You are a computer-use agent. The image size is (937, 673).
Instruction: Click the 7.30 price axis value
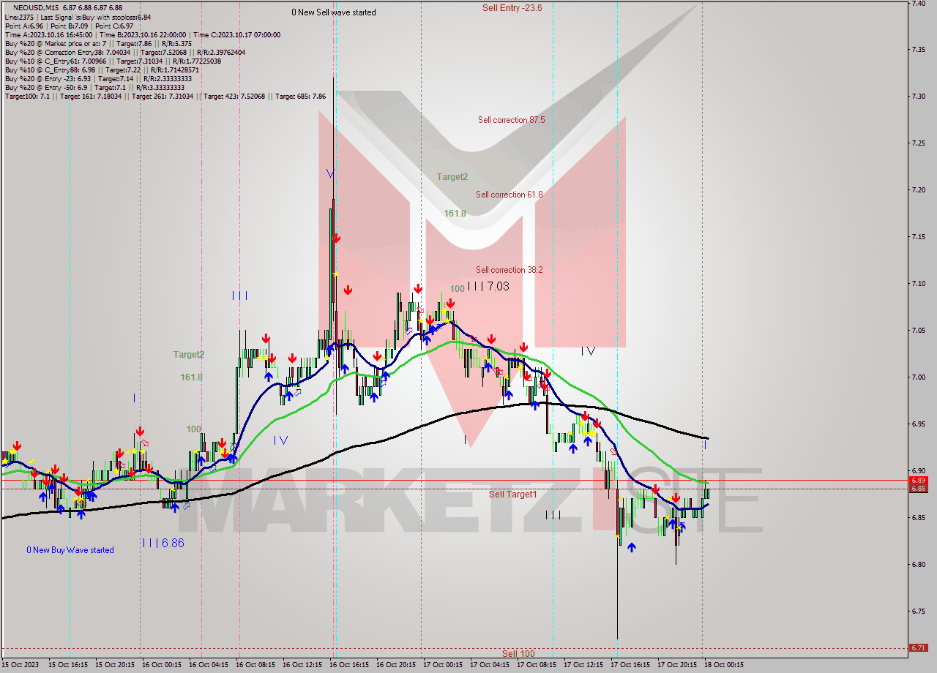[x=919, y=97]
